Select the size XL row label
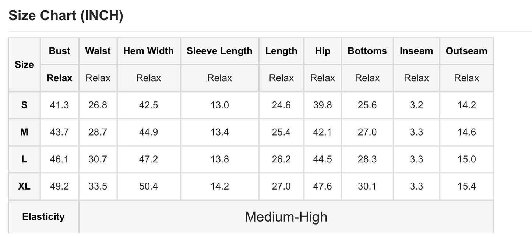Screen dimensions: 532x237 (24, 186)
